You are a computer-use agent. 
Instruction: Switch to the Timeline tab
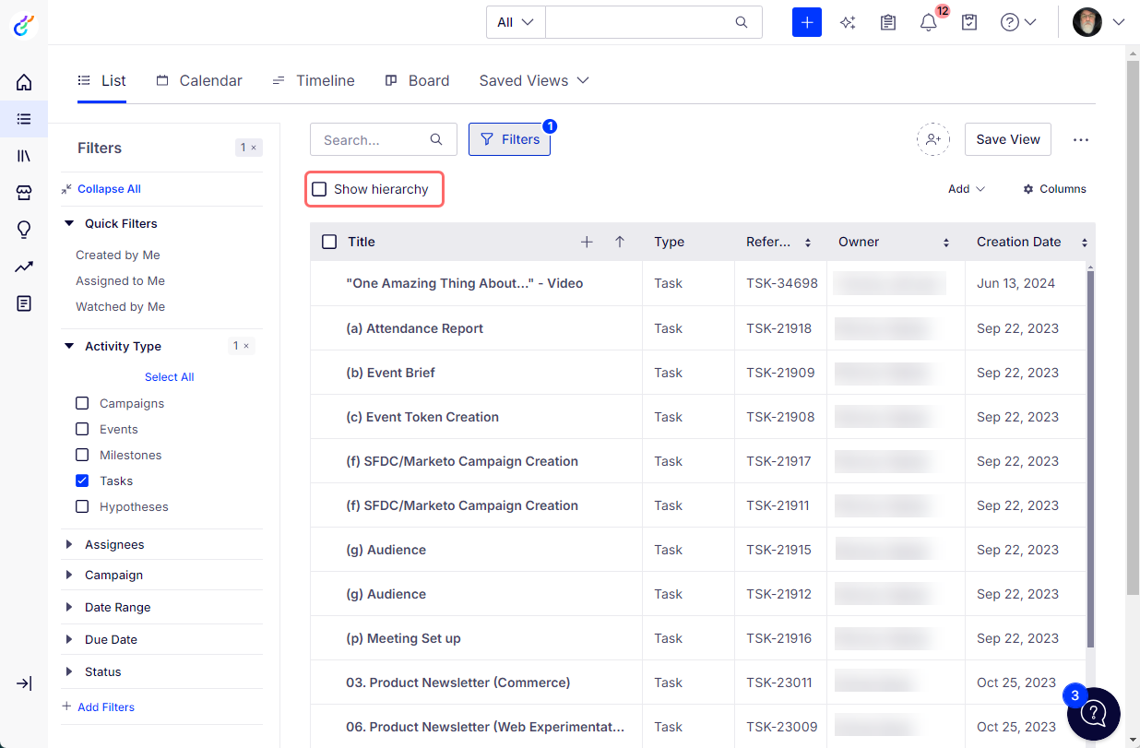coord(314,80)
